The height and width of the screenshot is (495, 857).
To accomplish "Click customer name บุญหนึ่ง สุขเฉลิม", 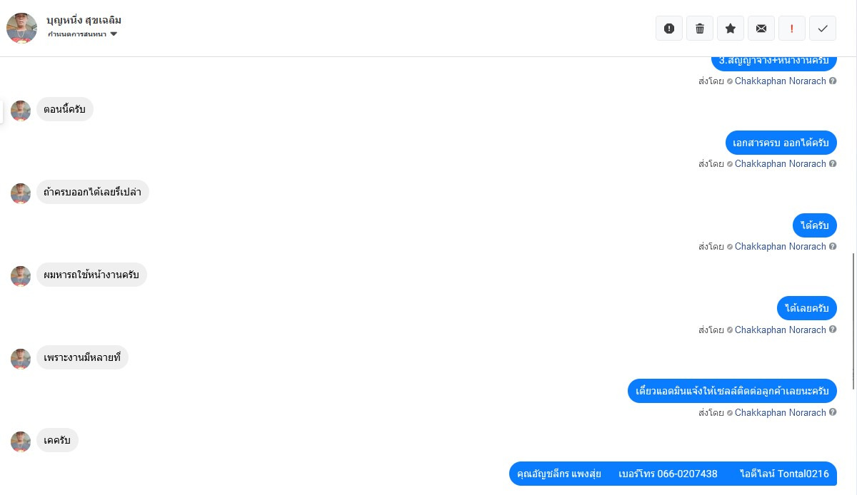I will pos(84,20).
